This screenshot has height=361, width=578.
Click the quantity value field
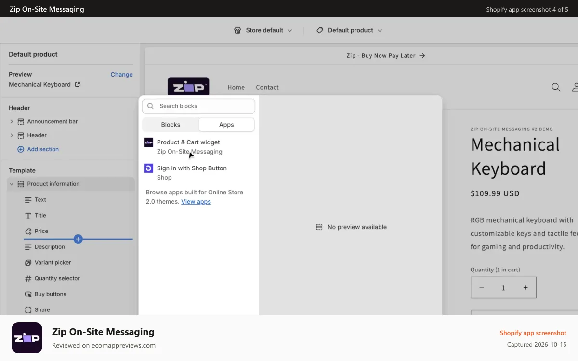[x=503, y=288]
